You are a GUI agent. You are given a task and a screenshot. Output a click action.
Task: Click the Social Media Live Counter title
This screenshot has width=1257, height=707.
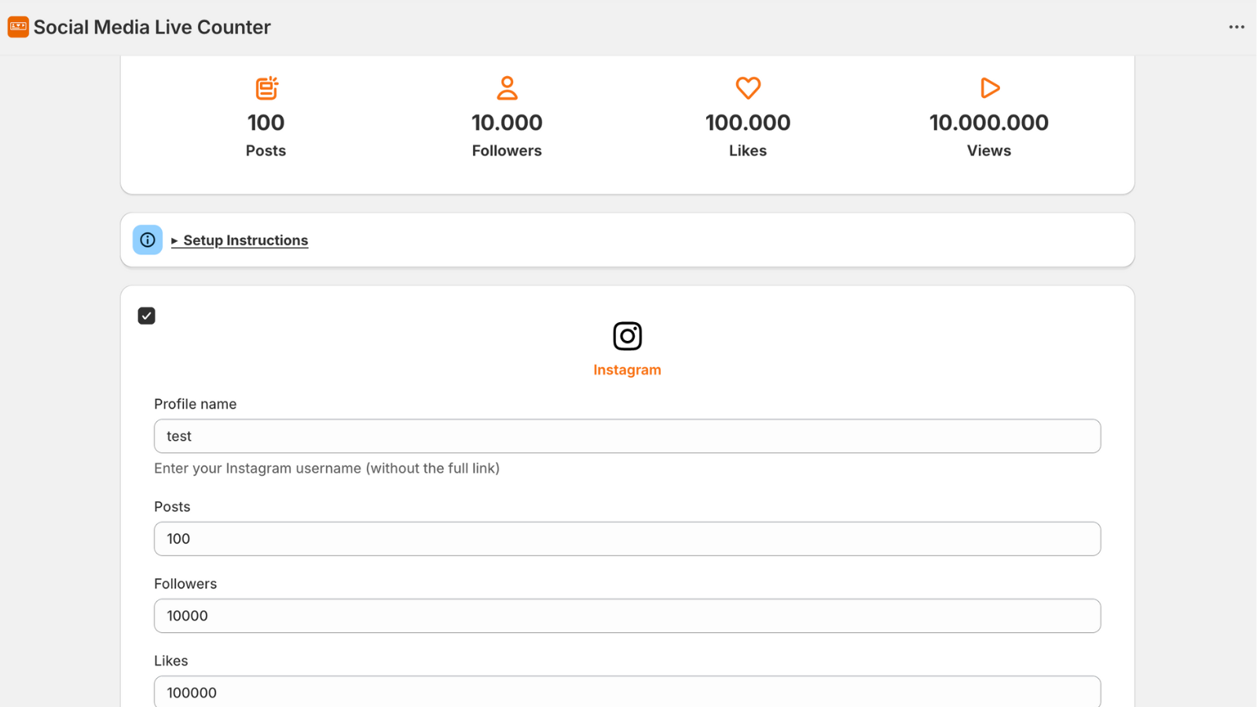click(x=152, y=27)
